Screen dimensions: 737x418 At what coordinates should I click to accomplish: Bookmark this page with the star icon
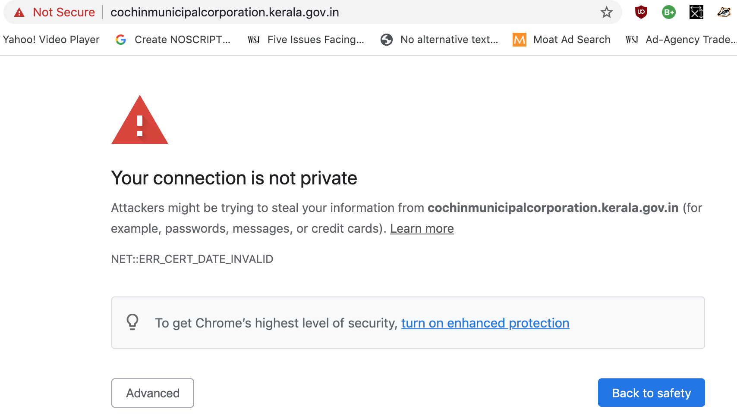click(x=607, y=12)
